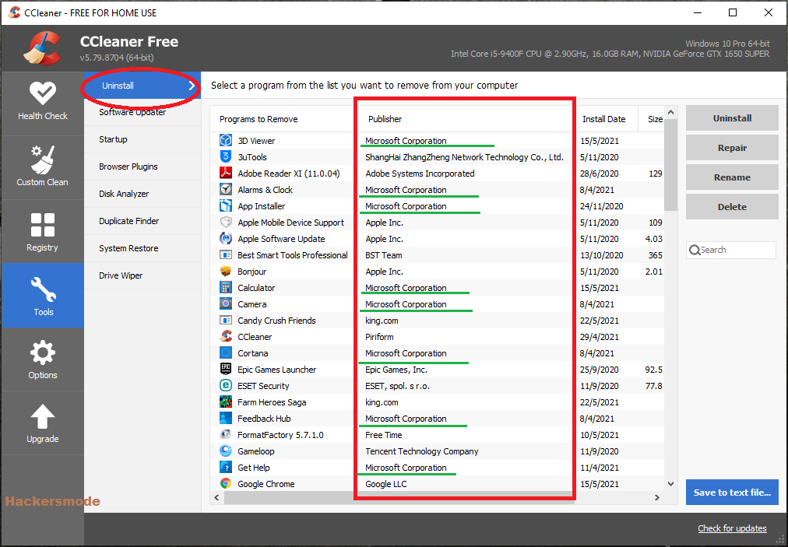Open the Custom Clean section
788x547 pixels.
pos(43,168)
